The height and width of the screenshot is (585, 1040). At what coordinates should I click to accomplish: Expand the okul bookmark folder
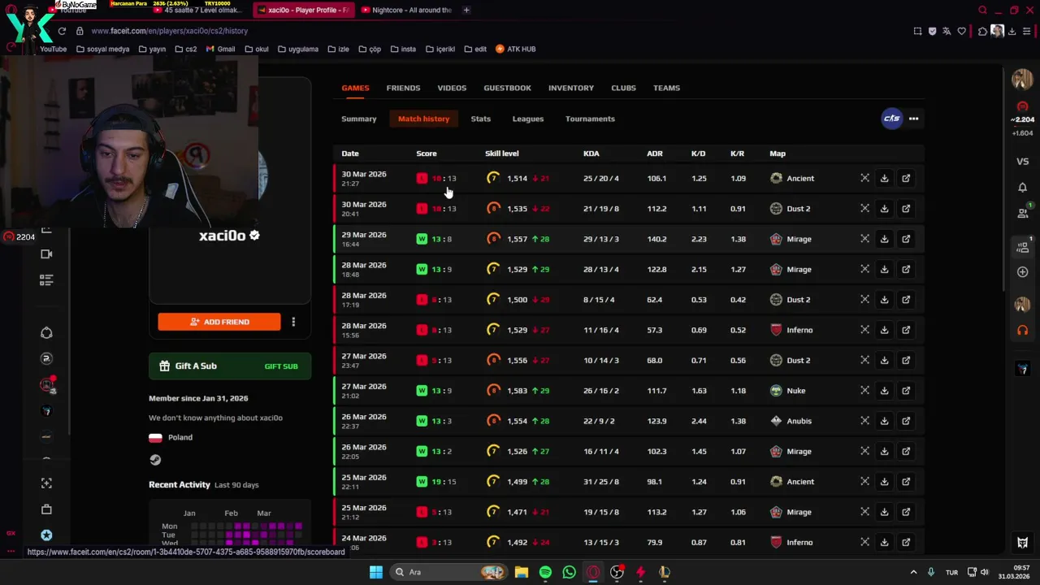coord(256,49)
